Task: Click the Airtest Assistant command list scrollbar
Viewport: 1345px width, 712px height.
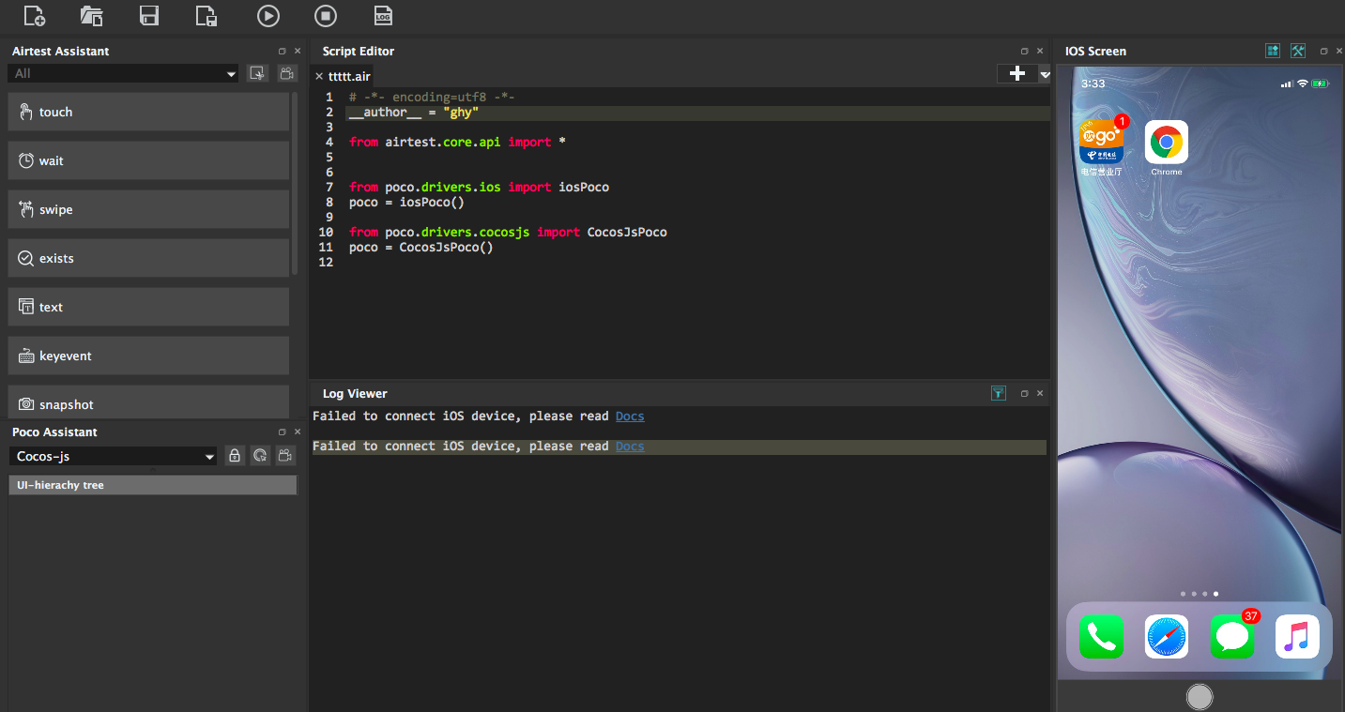Action: tap(295, 183)
